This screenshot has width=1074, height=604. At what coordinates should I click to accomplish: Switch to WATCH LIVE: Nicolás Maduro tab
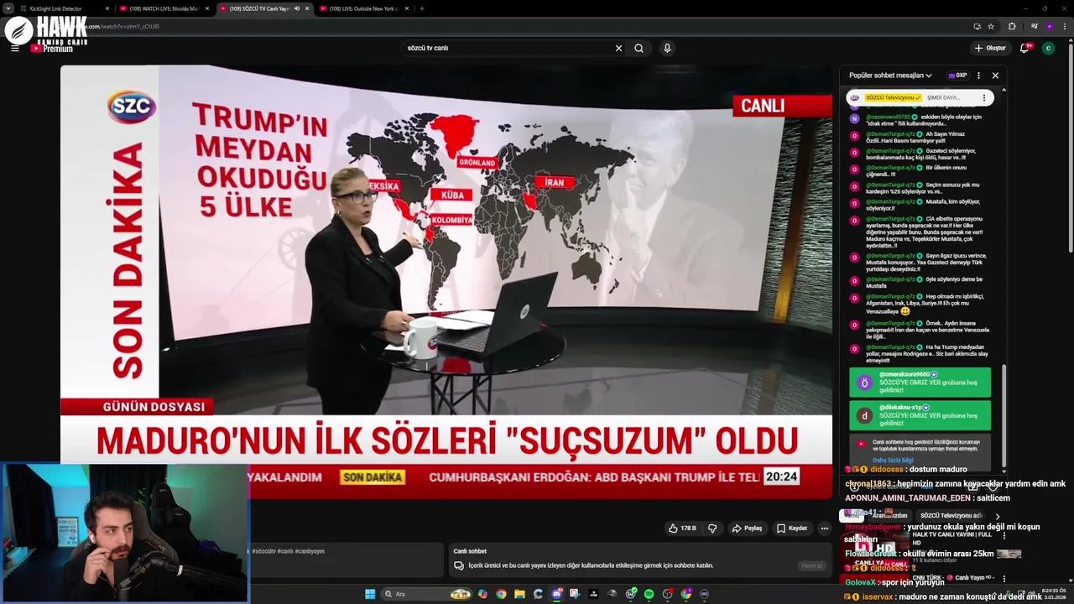click(164, 8)
